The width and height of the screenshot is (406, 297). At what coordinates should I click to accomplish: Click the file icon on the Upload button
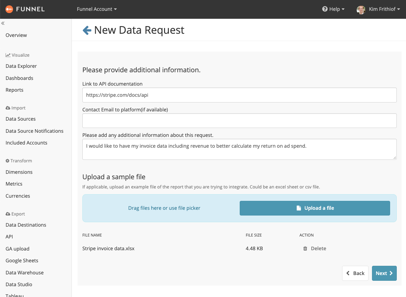pyautogui.click(x=299, y=208)
